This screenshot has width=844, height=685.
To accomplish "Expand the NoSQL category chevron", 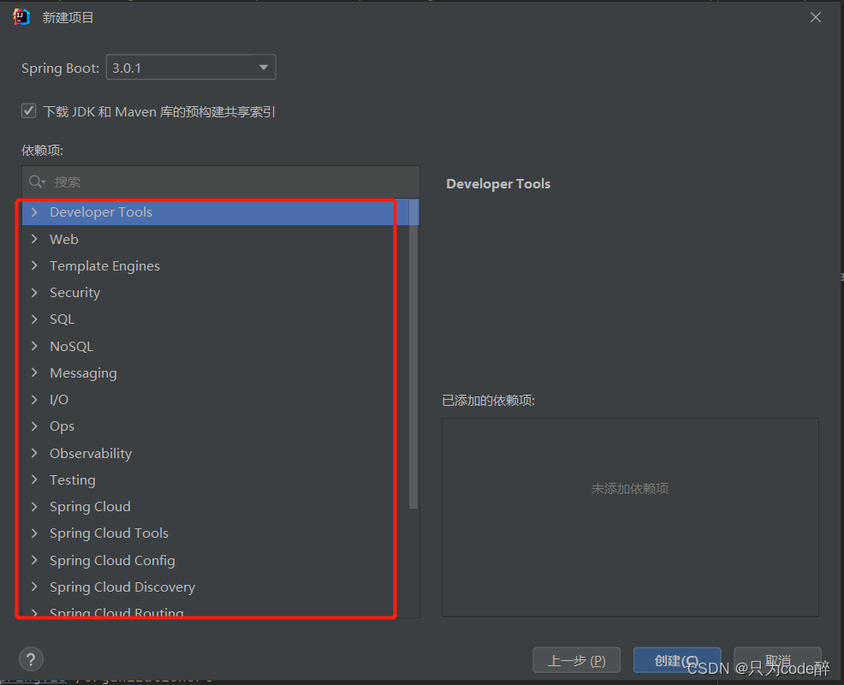I will [34, 346].
